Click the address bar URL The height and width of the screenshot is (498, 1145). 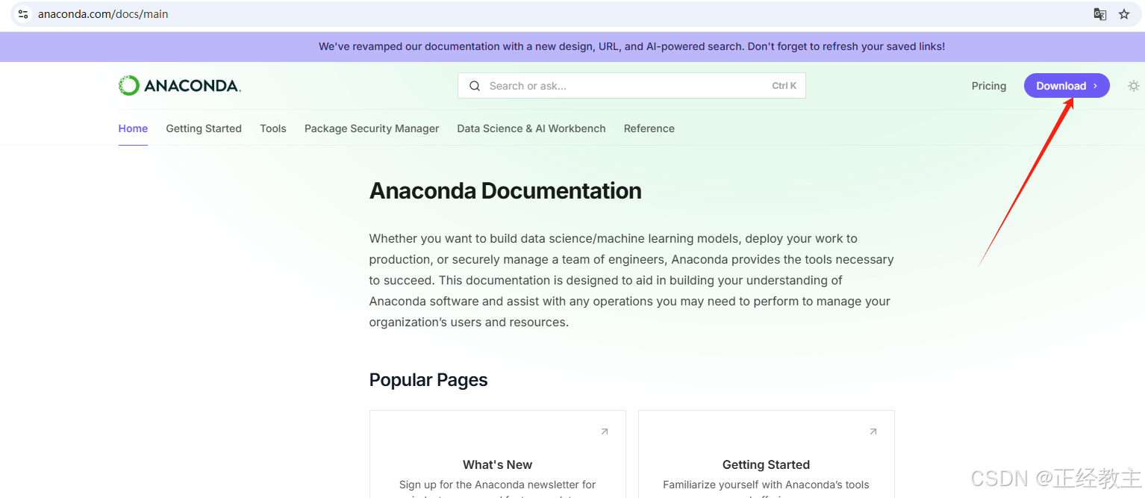(103, 14)
